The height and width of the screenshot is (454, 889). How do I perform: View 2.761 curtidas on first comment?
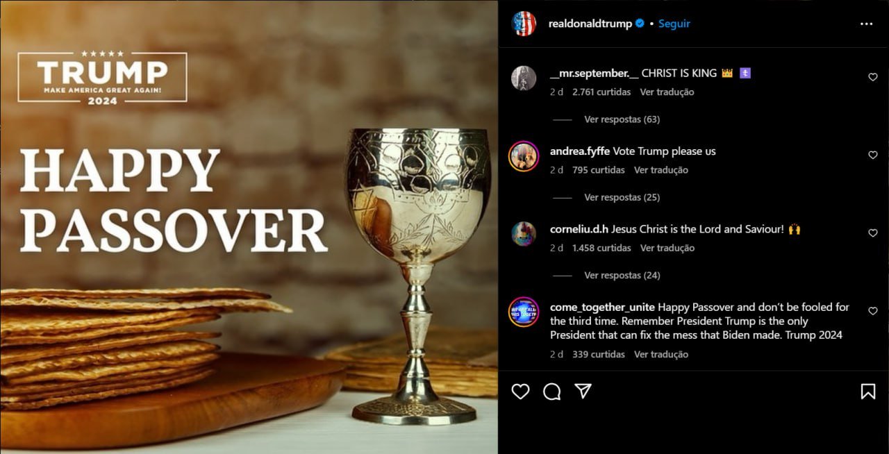pos(601,92)
